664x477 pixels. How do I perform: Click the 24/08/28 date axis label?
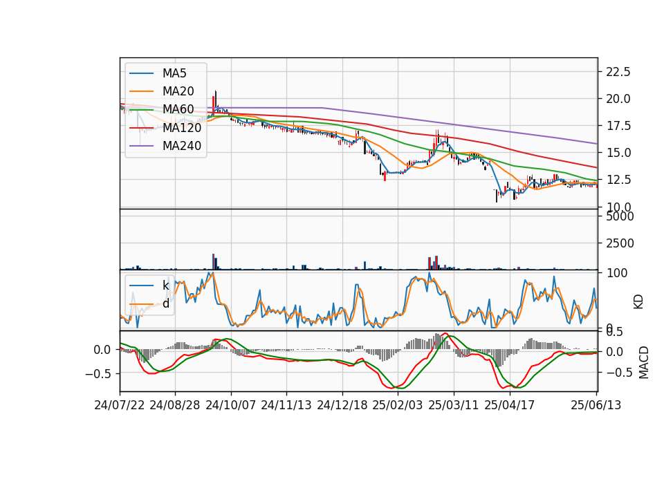[175, 405]
